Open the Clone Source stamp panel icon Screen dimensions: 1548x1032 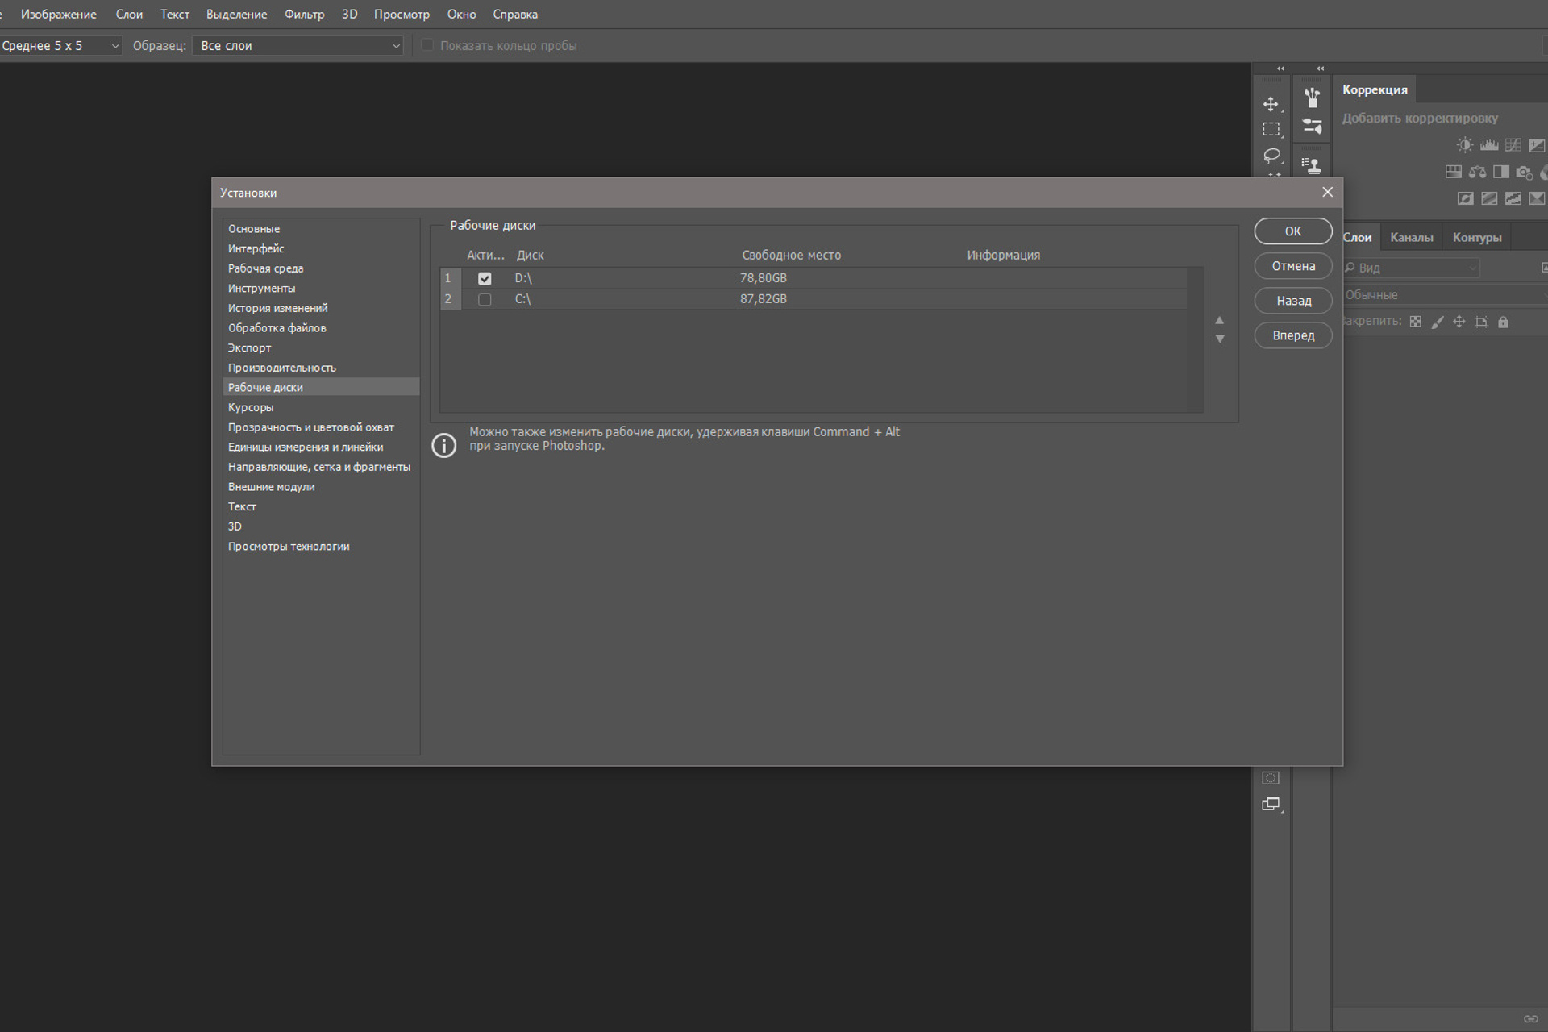(1312, 165)
